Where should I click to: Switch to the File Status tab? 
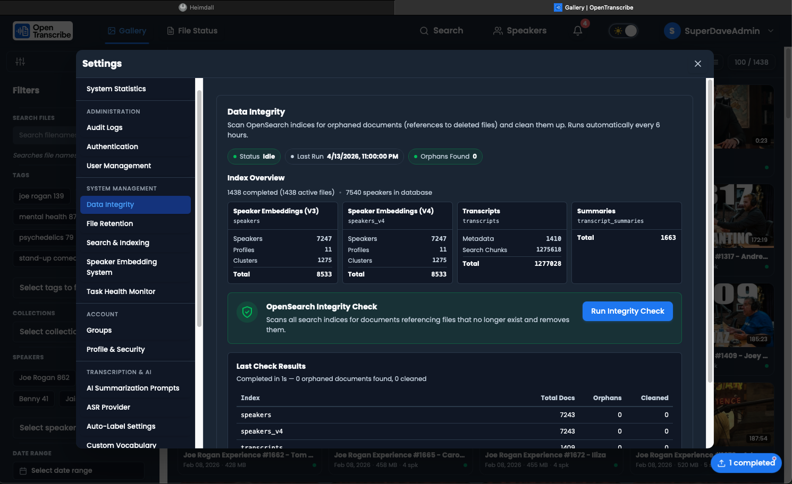(x=192, y=31)
